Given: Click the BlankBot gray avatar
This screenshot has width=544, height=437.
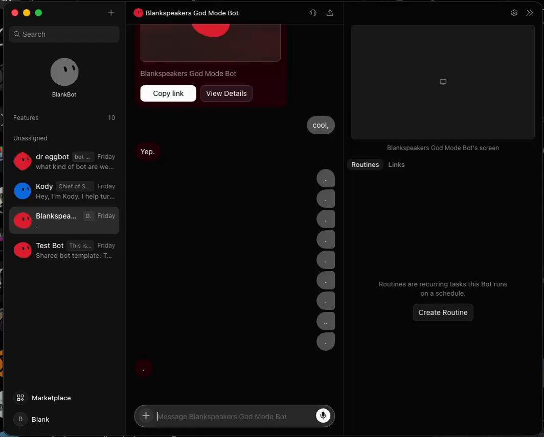Looking at the screenshot, I should pyautogui.click(x=64, y=72).
